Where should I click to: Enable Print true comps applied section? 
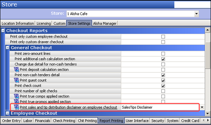click(163, 96)
